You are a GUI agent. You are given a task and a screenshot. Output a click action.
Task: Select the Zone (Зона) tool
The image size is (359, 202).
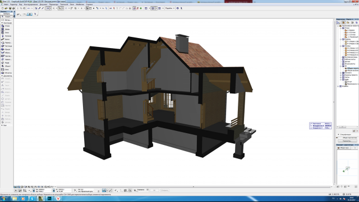point(6,69)
